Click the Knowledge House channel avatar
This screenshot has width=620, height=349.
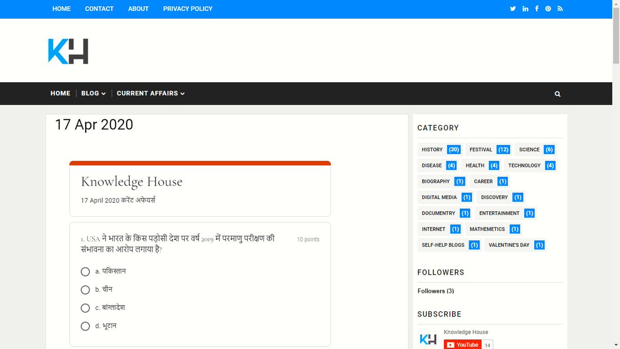pos(428,339)
